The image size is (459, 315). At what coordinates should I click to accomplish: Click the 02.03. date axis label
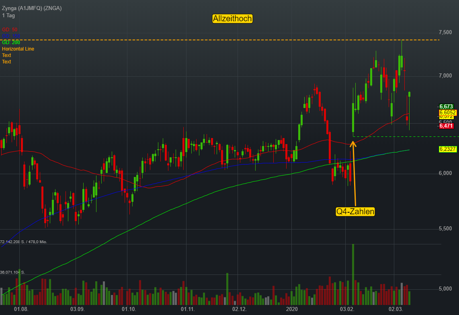[x=396, y=309]
